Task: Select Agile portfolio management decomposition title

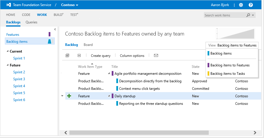Action: point(148,74)
